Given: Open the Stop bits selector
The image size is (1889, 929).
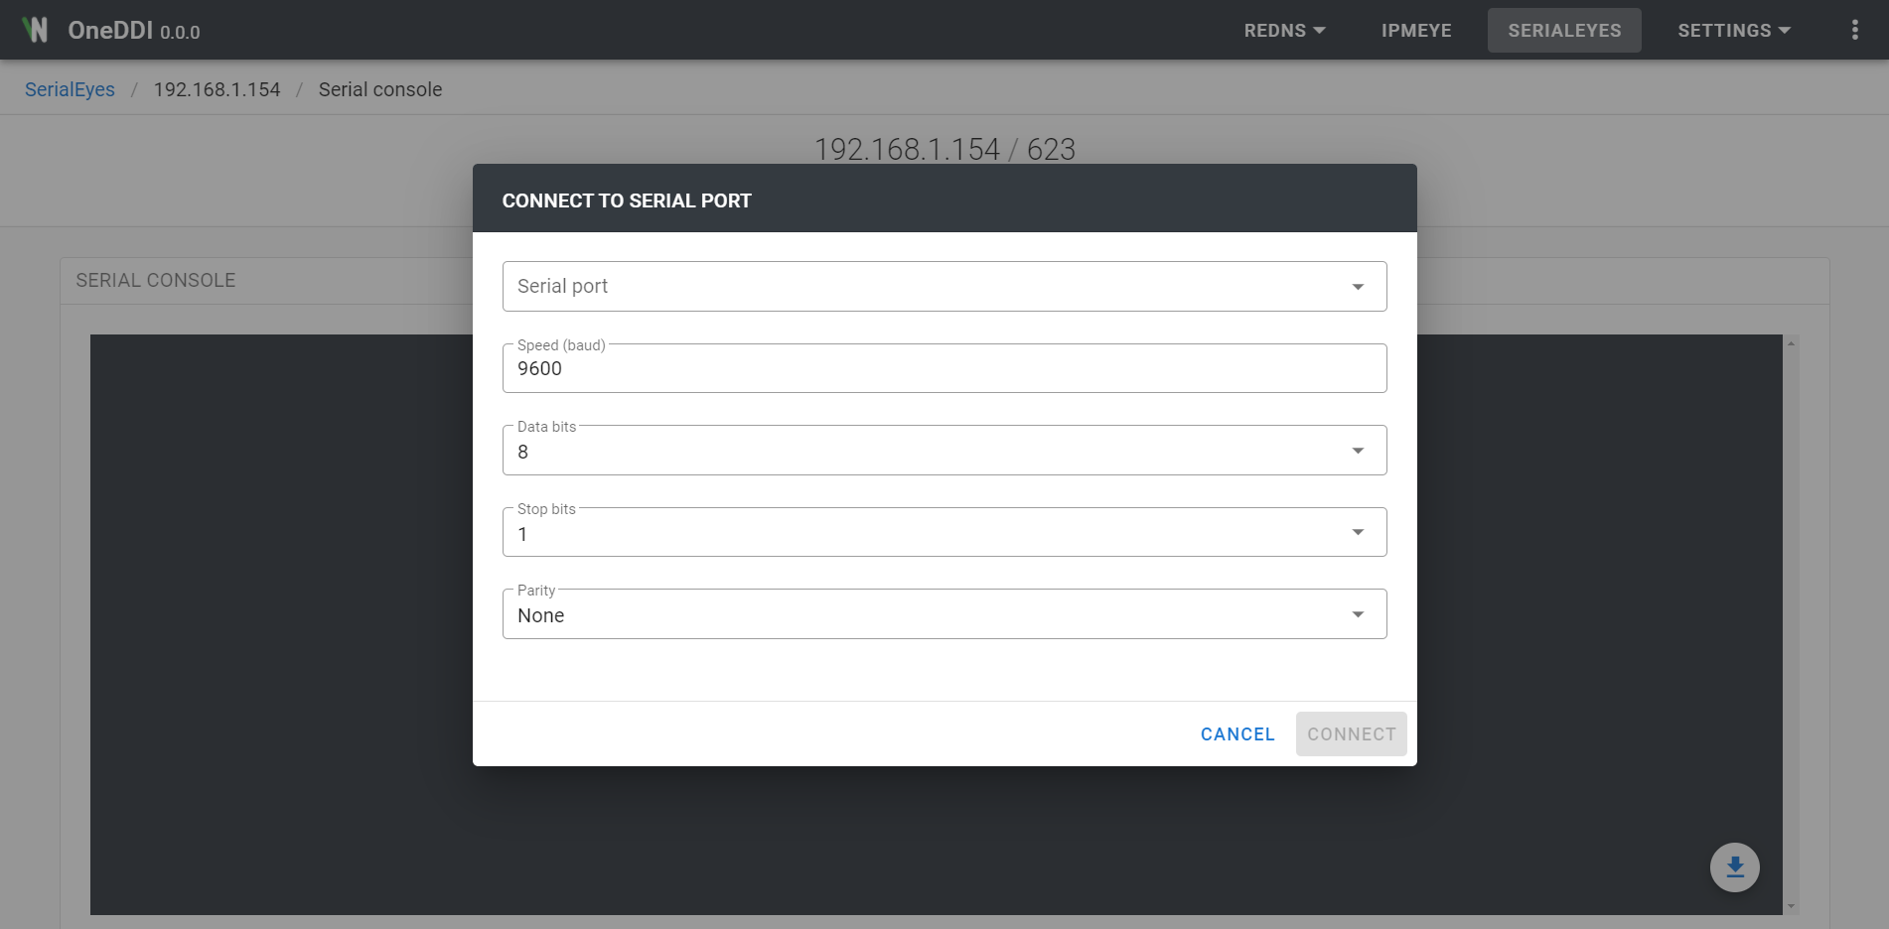Looking at the screenshot, I should pyautogui.click(x=944, y=533).
